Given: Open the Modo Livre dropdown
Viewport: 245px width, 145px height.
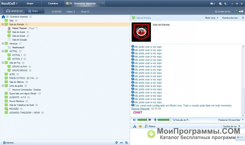Looking at the screenshot, I should pos(211,18).
